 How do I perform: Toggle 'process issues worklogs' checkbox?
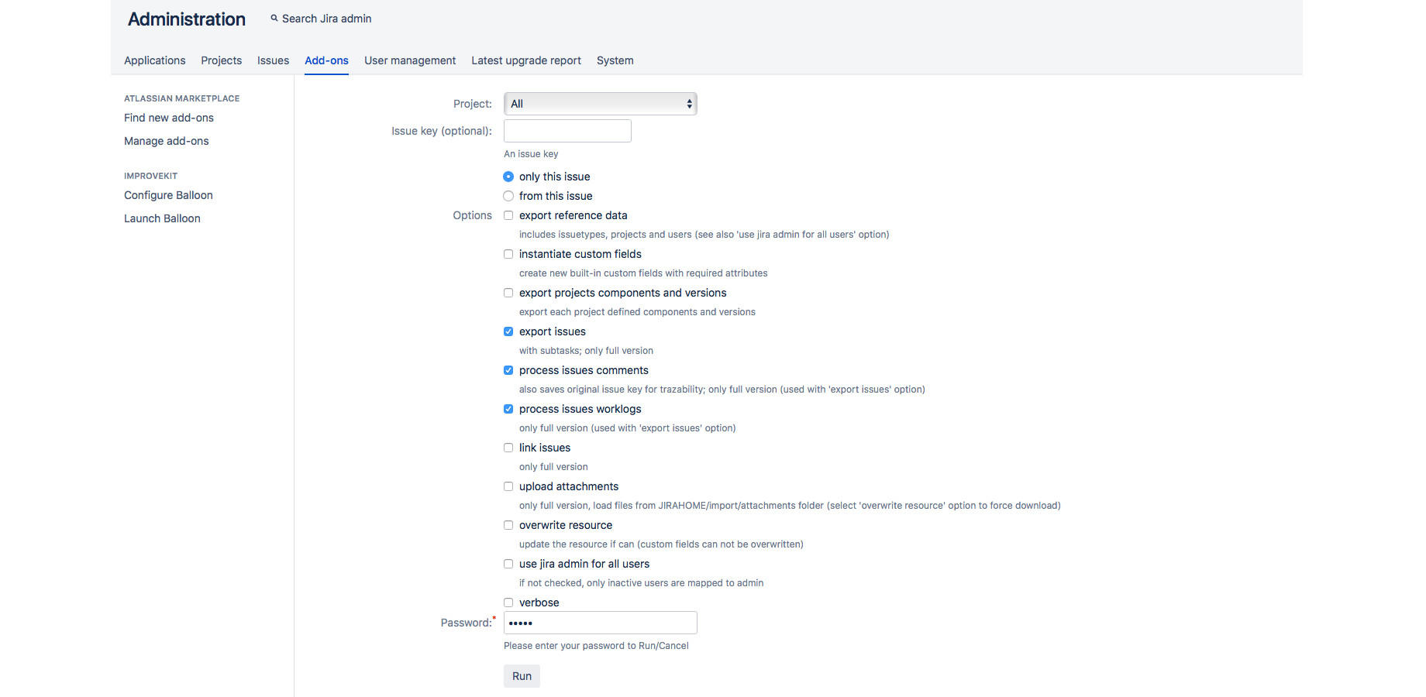(508, 409)
